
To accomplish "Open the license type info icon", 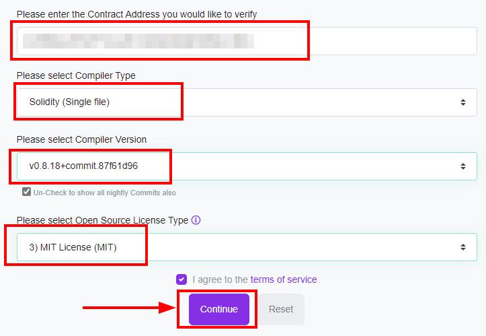I will [x=196, y=220].
